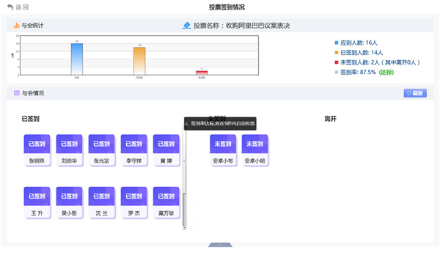This screenshot has width=440, height=272.
Task: Click the 与会统计 bar chart icon
Action: click(17, 26)
